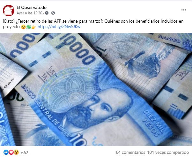Click the blue like reaction icon
This screenshot has height=157, width=192.
click(x=6, y=152)
